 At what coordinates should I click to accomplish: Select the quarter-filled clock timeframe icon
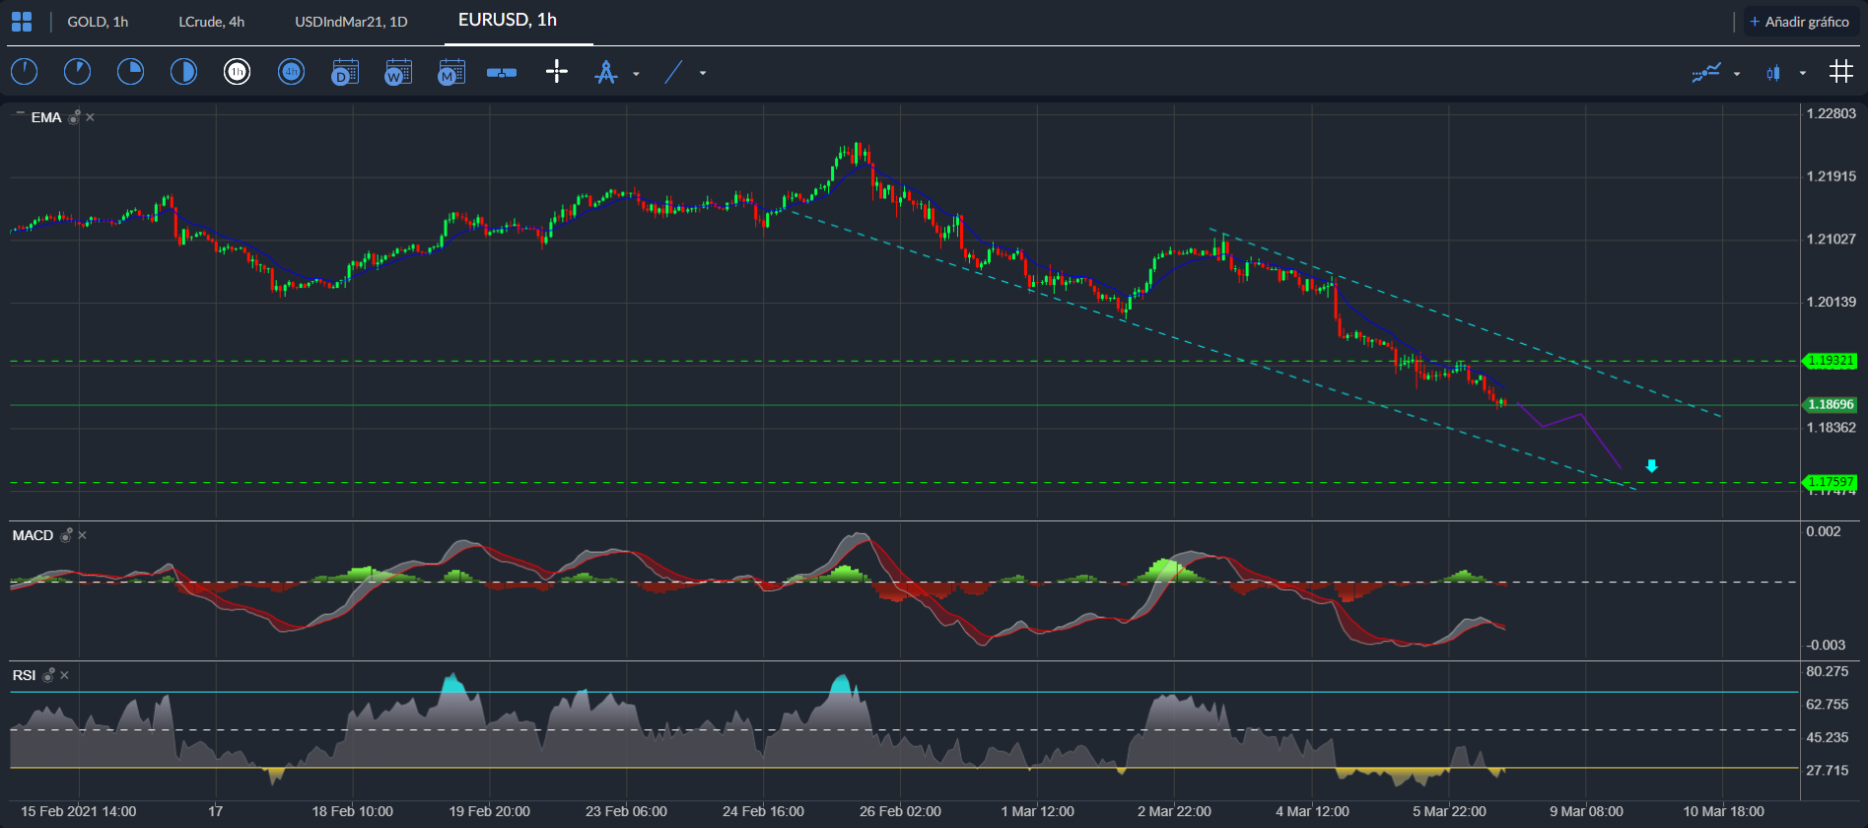(130, 72)
